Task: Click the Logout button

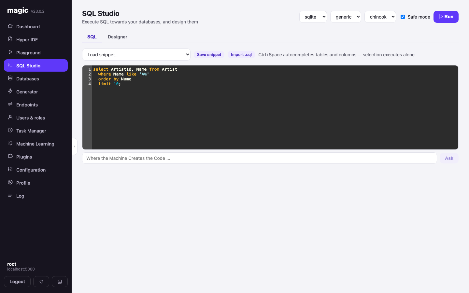Action: (x=17, y=282)
